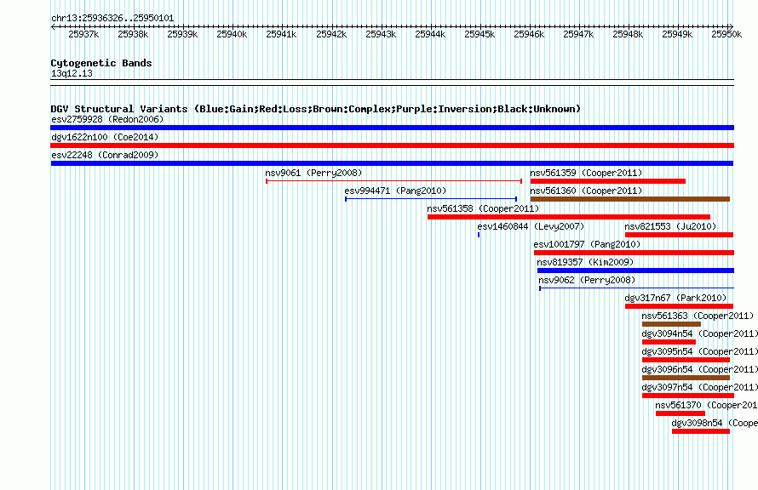Screen dimensions: 758x490
Task: Select the red nsv561370 loss bar
Action: pyautogui.click(x=680, y=413)
